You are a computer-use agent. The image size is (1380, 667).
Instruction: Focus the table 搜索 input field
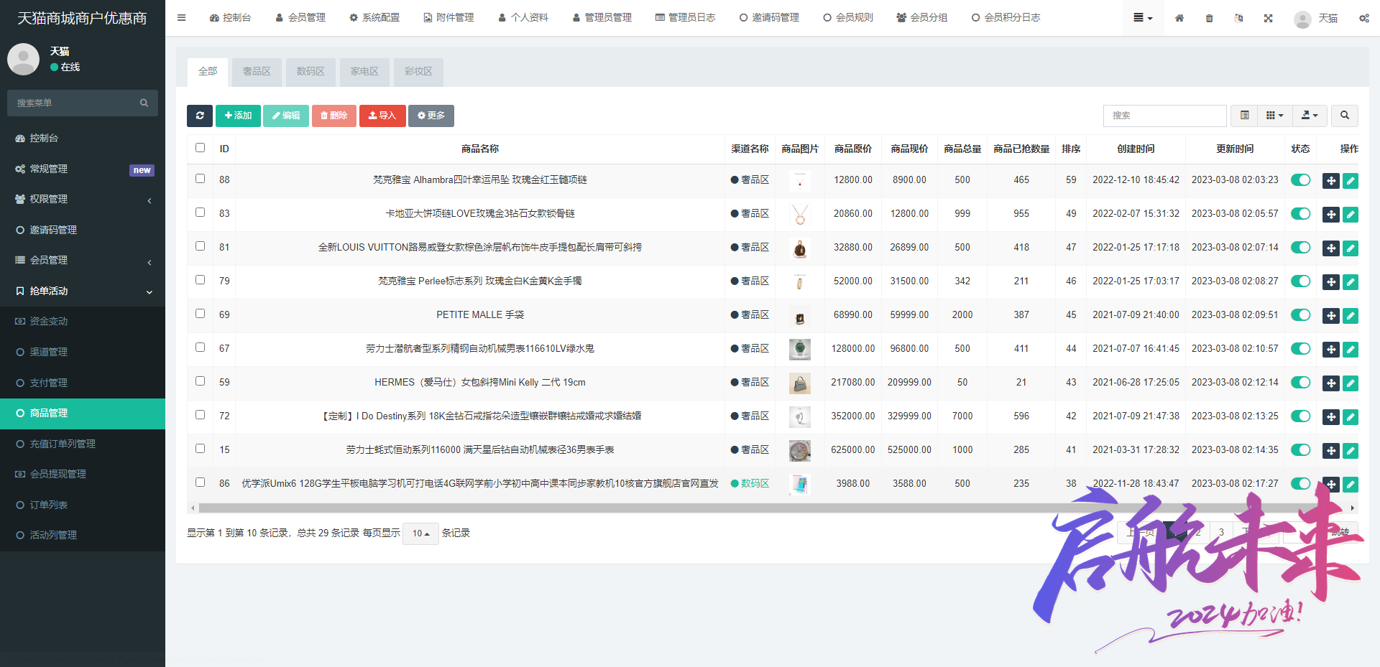[1164, 116]
